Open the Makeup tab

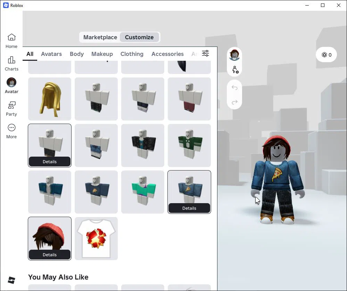102,54
